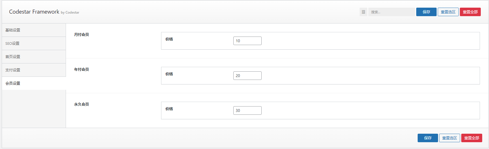Click the show-all-options icon beside search

363,12
